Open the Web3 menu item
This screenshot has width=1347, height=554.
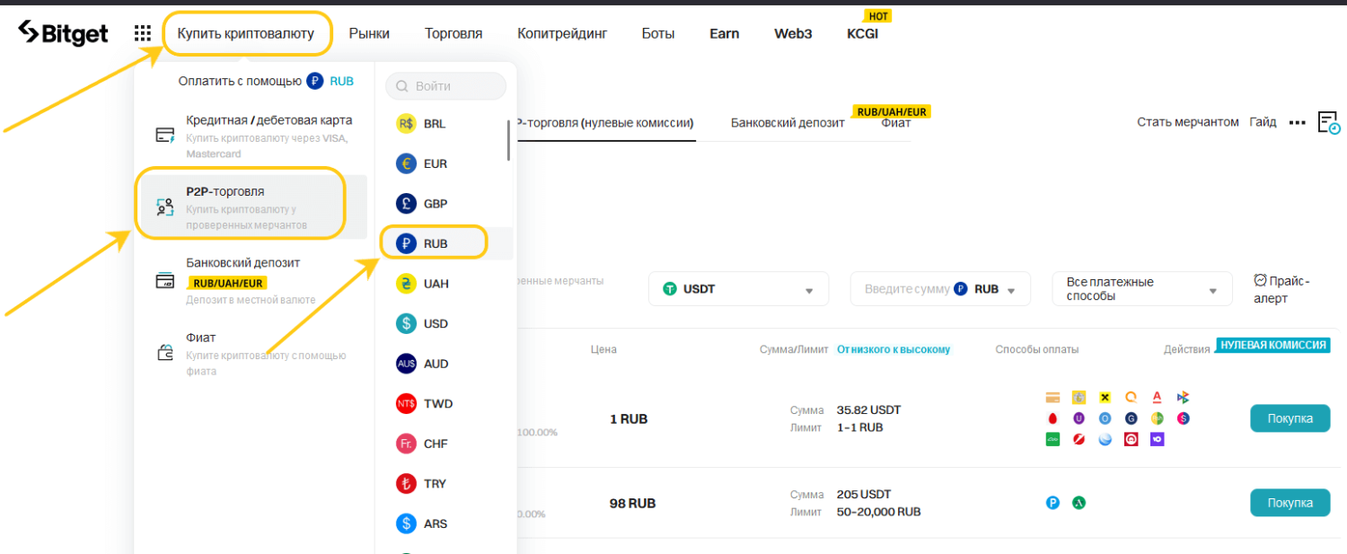(x=793, y=33)
